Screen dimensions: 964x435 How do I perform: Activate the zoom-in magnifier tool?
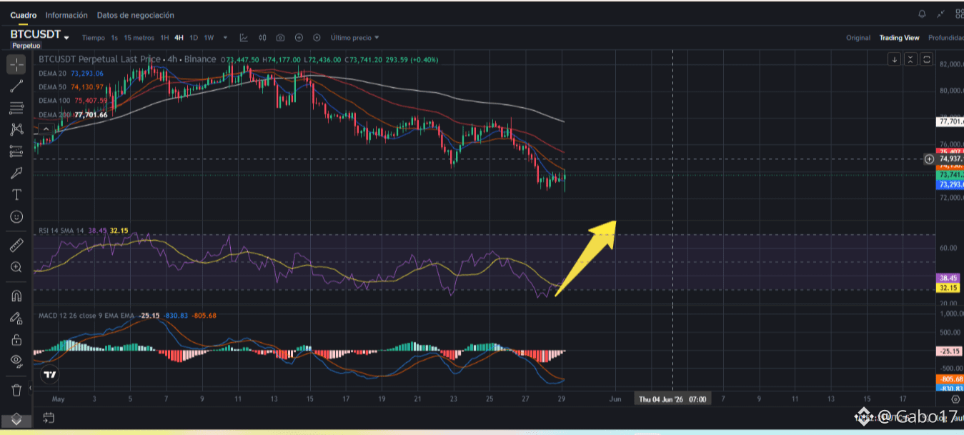tap(16, 267)
